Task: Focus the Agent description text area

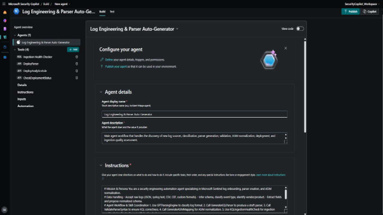Action: [x=194, y=138]
